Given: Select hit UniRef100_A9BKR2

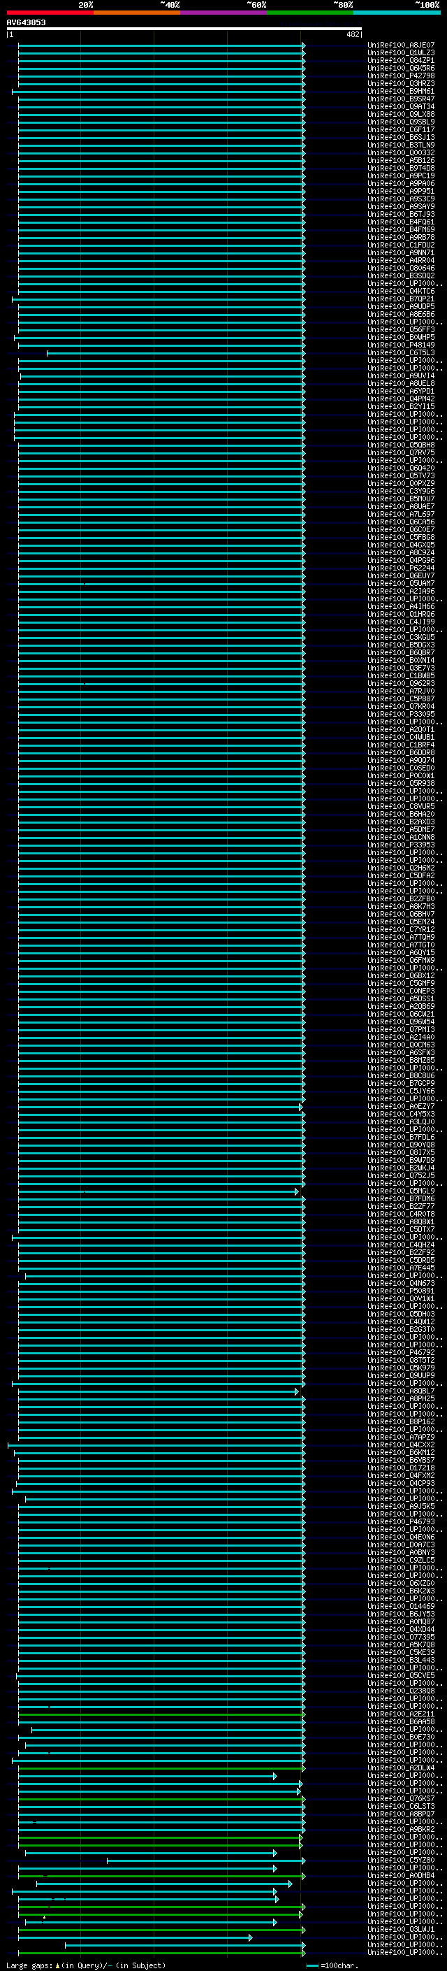Looking at the screenshot, I should 401,1830.
